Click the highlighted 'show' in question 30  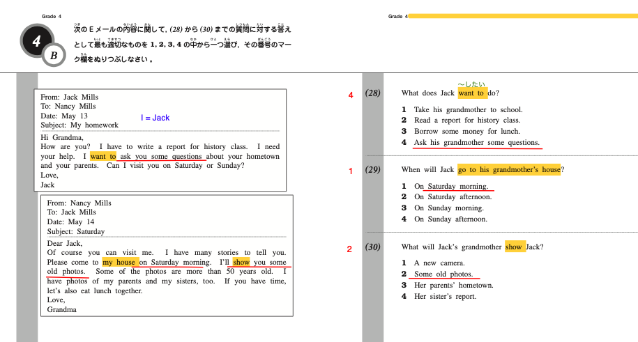(x=515, y=247)
